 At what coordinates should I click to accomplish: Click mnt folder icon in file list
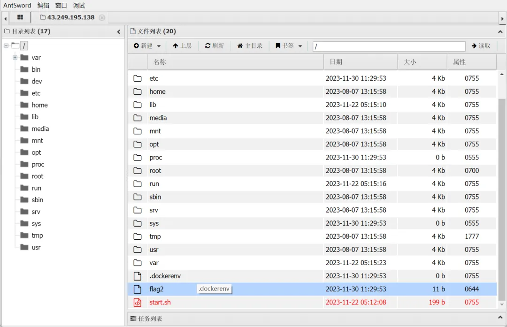138,131
